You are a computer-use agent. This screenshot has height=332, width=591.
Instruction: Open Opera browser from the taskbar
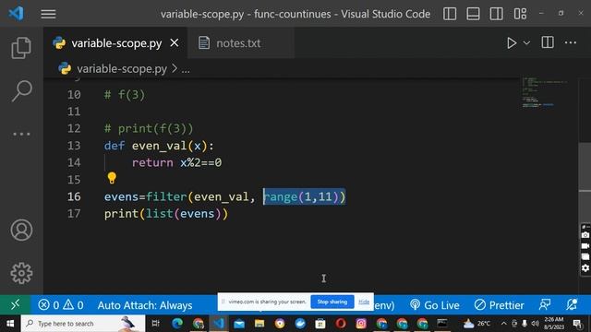(x=341, y=324)
